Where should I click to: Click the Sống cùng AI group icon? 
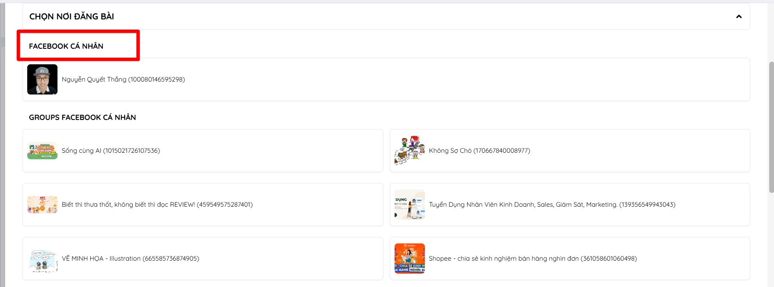tap(42, 151)
